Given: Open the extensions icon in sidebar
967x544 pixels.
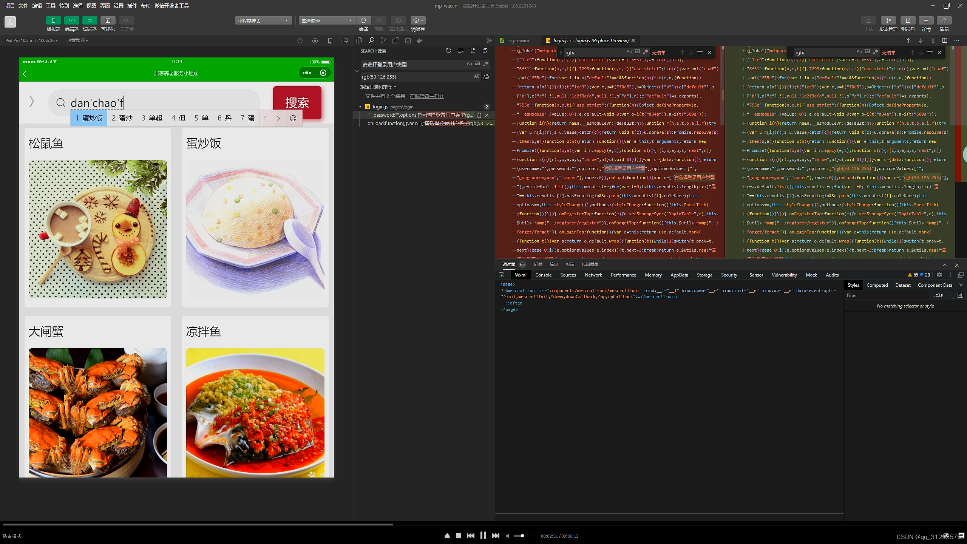Looking at the screenshot, I should coord(395,40).
